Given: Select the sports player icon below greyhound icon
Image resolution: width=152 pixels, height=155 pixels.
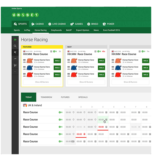Looking at the screenshot, I should tap(15, 65).
